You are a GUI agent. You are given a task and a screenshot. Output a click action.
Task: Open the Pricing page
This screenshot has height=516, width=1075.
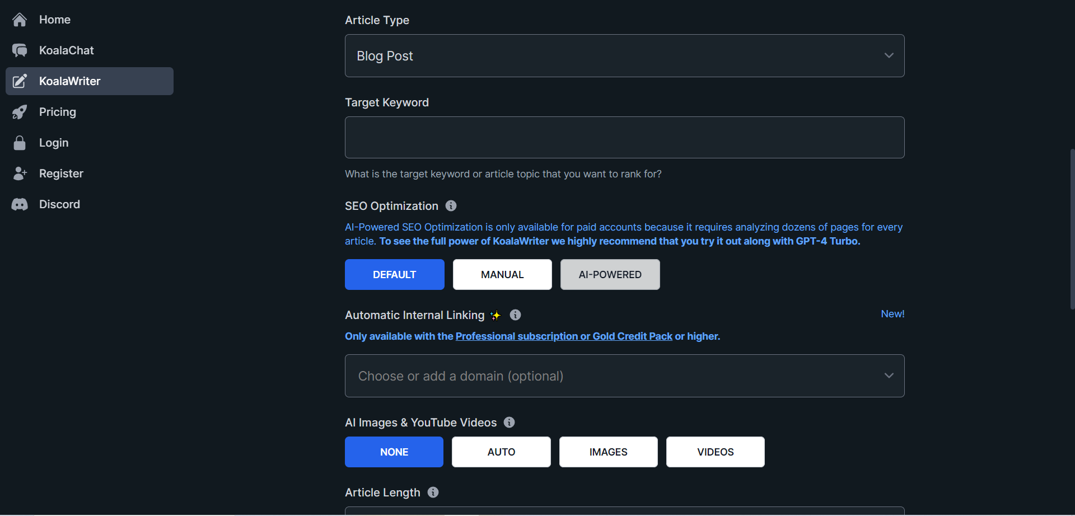click(x=90, y=112)
